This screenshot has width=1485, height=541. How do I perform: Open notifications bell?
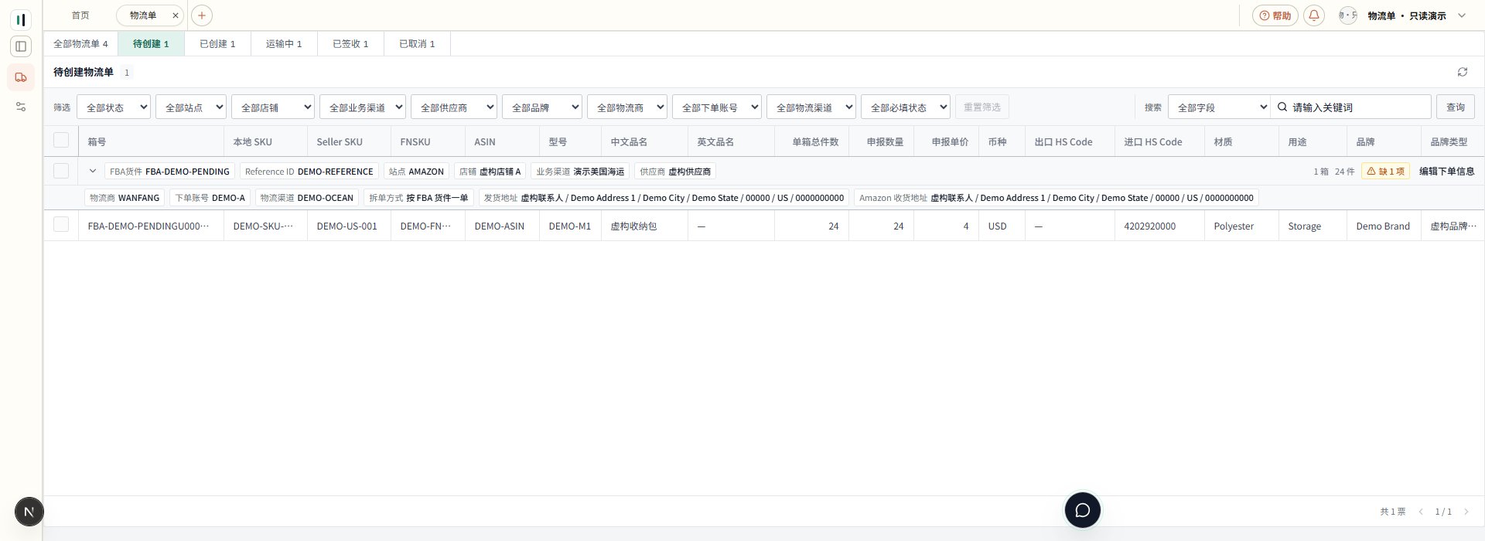tap(1314, 15)
